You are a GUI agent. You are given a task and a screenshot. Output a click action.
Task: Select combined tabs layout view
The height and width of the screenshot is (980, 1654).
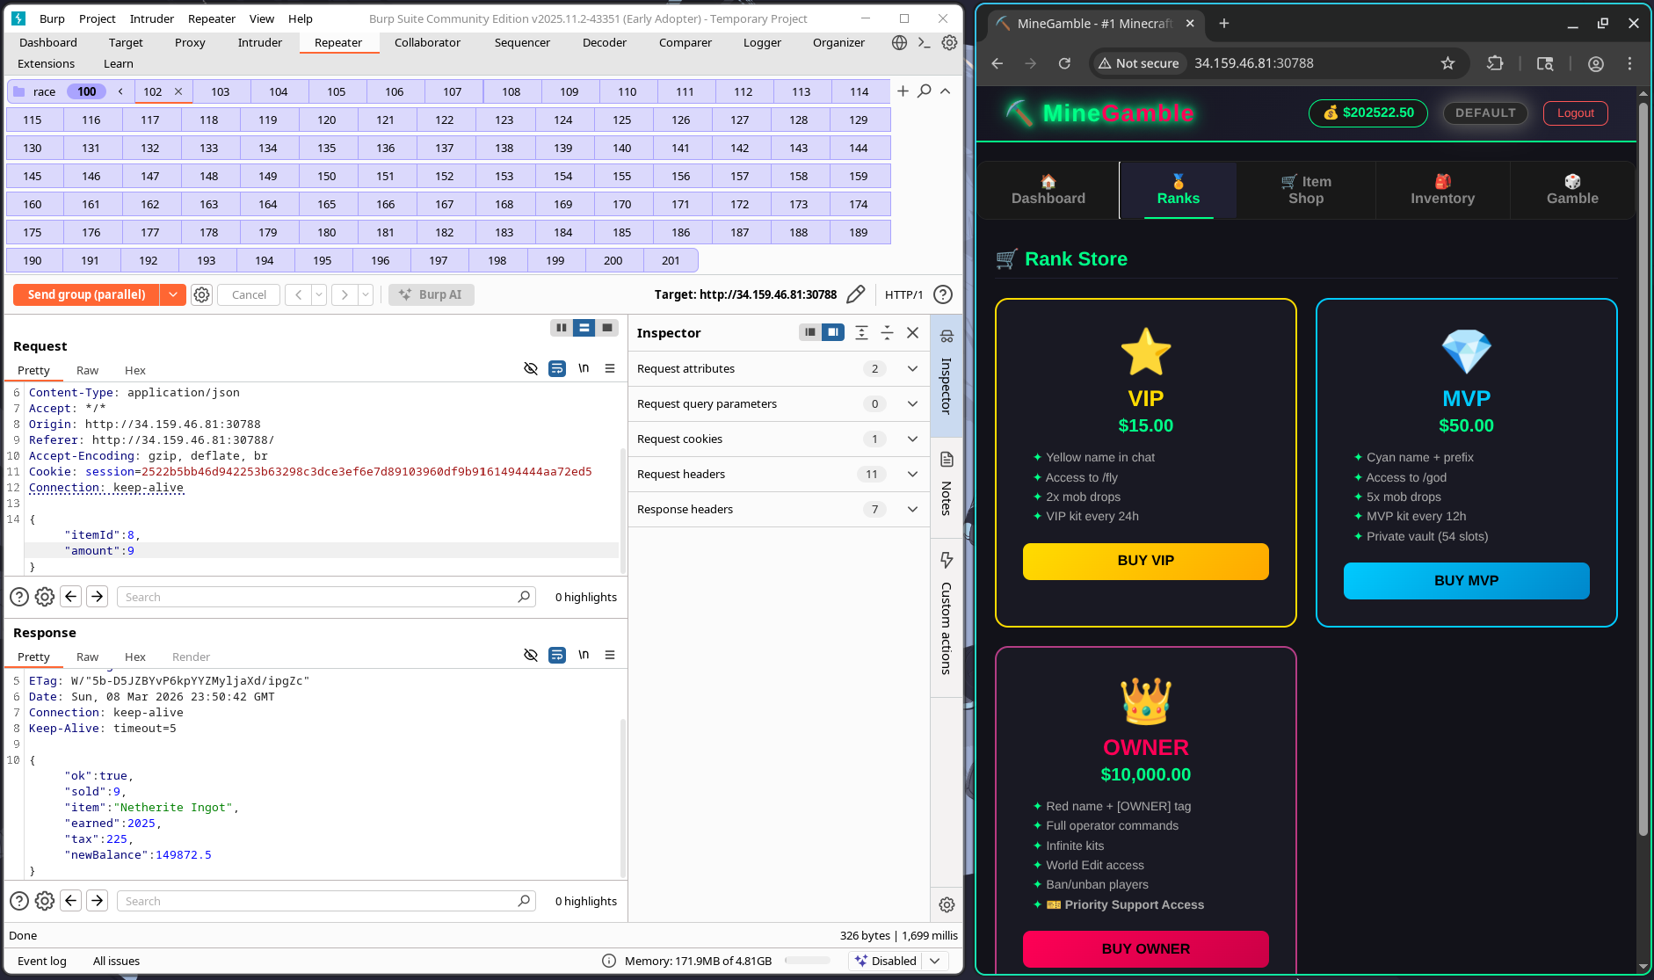coord(607,328)
